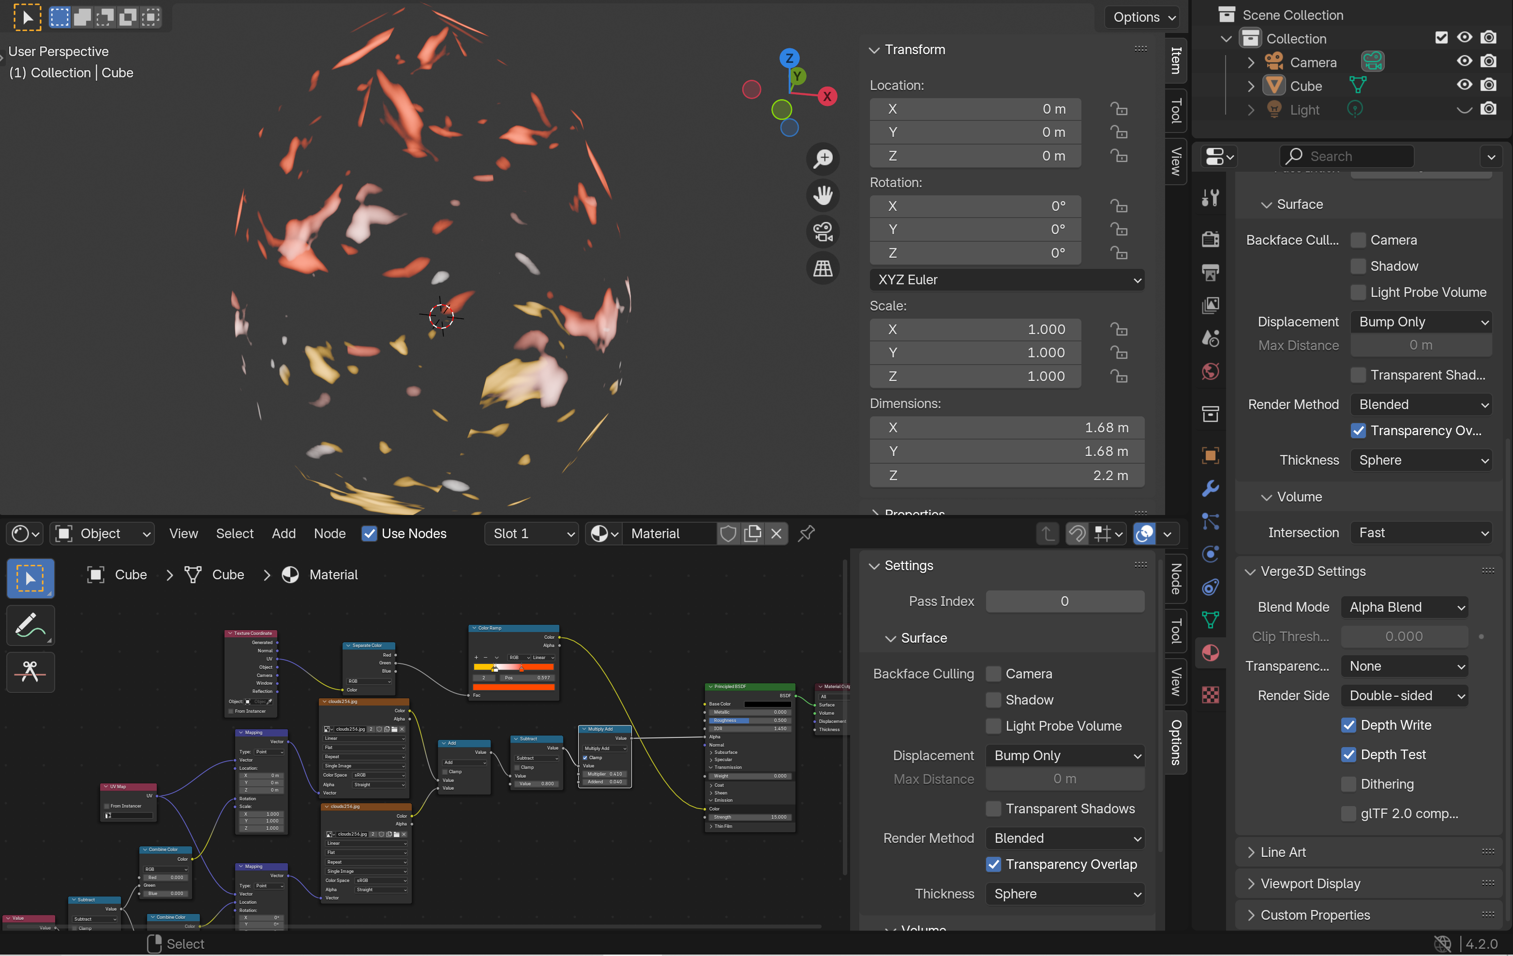Select the Links Cut tool
The image size is (1513, 956).
click(x=30, y=672)
